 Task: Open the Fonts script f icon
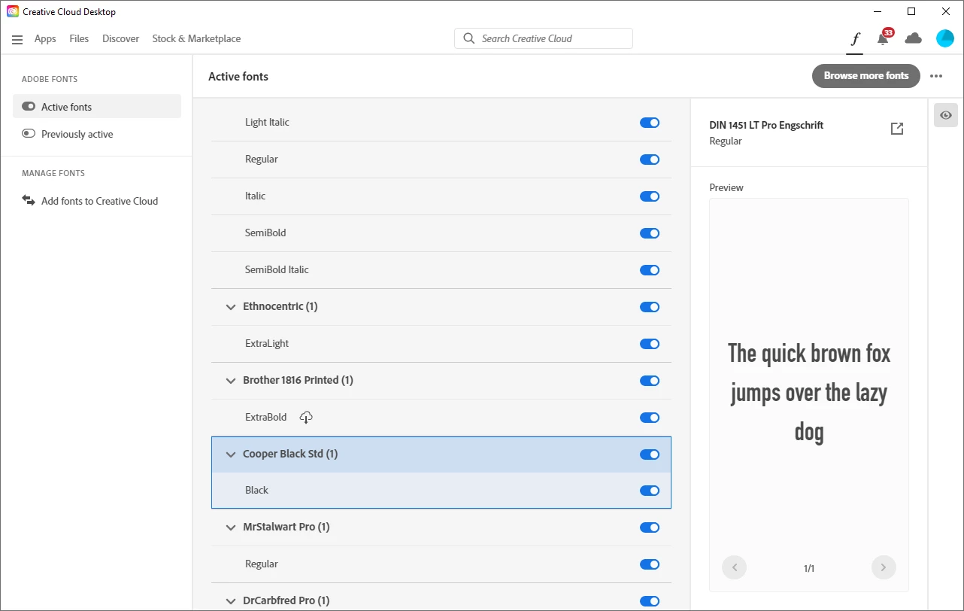click(854, 39)
